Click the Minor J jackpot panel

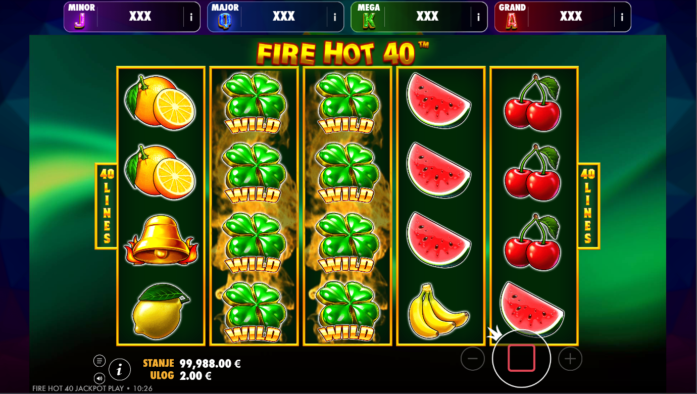(132, 17)
